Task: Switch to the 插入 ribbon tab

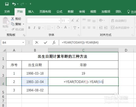Action: coord(31,12)
